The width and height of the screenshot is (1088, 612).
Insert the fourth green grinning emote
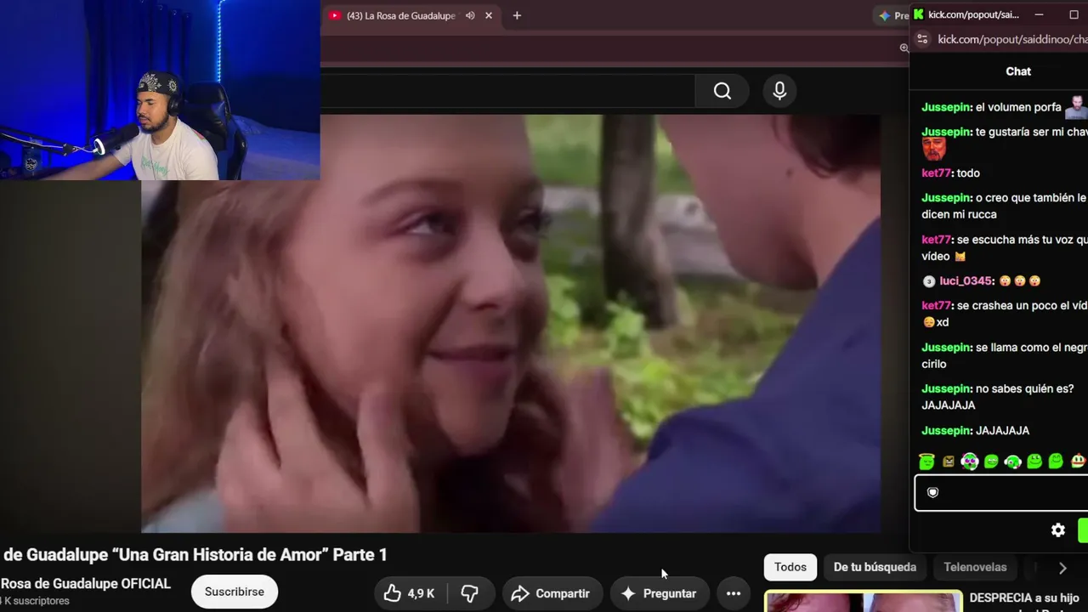pyautogui.click(x=991, y=462)
